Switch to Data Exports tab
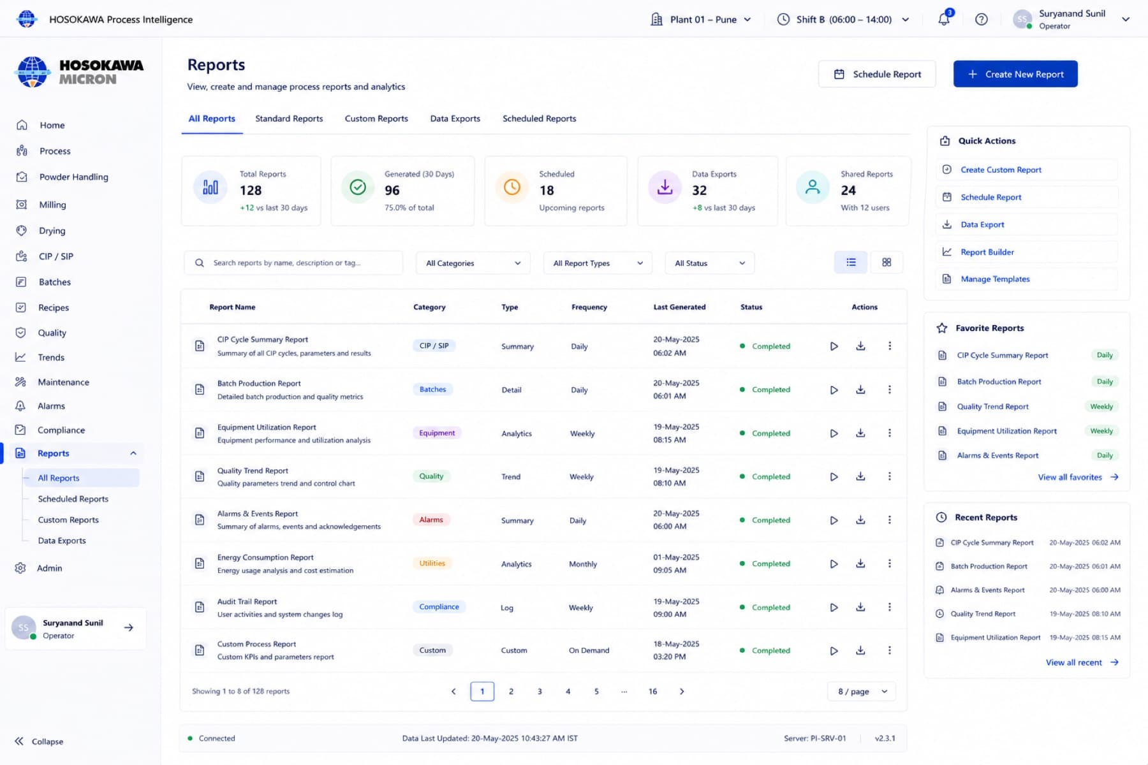The width and height of the screenshot is (1148, 765). [x=455, y=119]
